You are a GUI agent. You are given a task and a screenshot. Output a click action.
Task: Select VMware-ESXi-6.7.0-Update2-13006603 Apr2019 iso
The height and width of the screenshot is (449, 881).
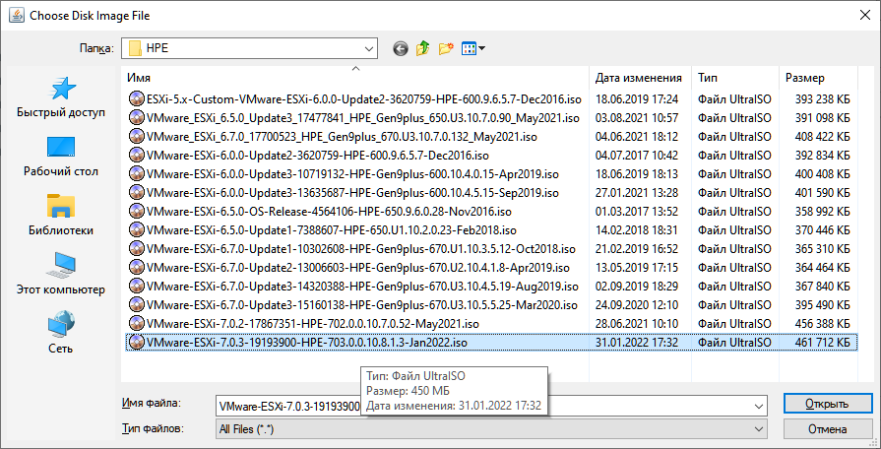point(357,268)
